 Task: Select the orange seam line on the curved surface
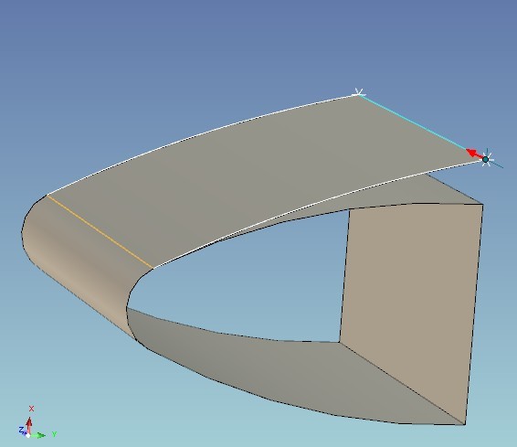tap(100, 231)
